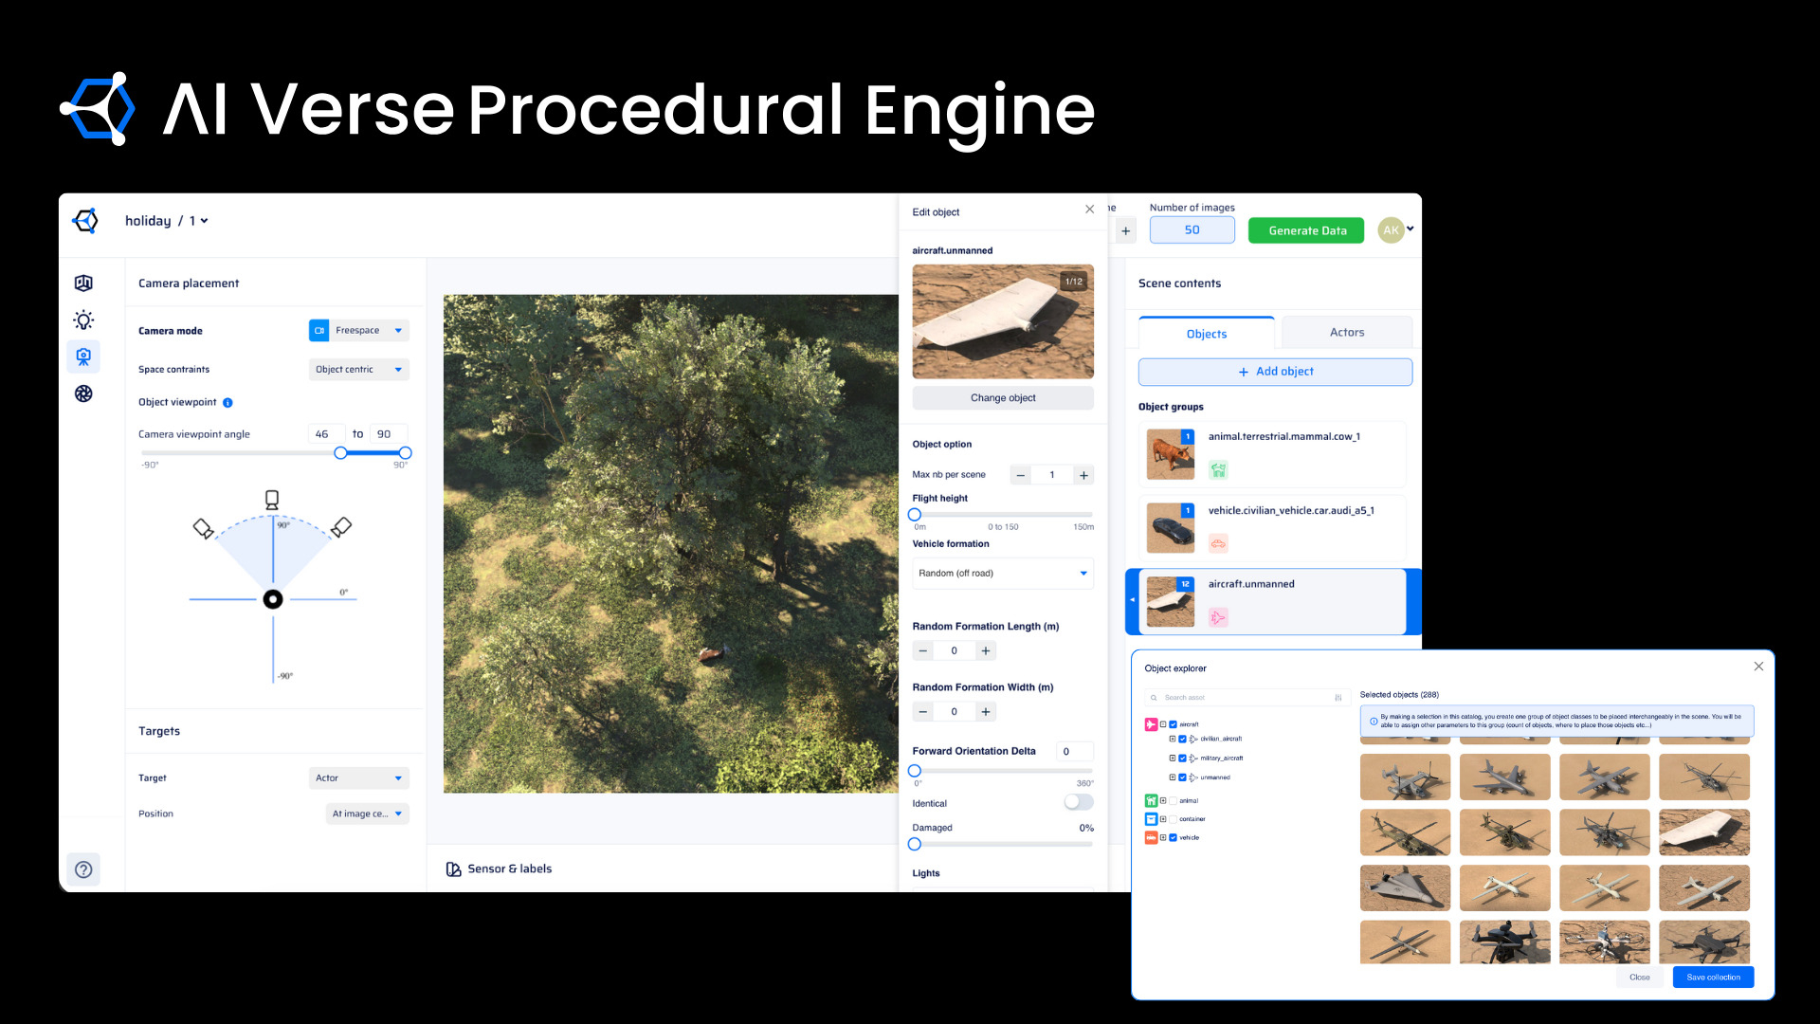
Task: Select the aperture render icon in the sidebar
Action: tap(83, 393)
